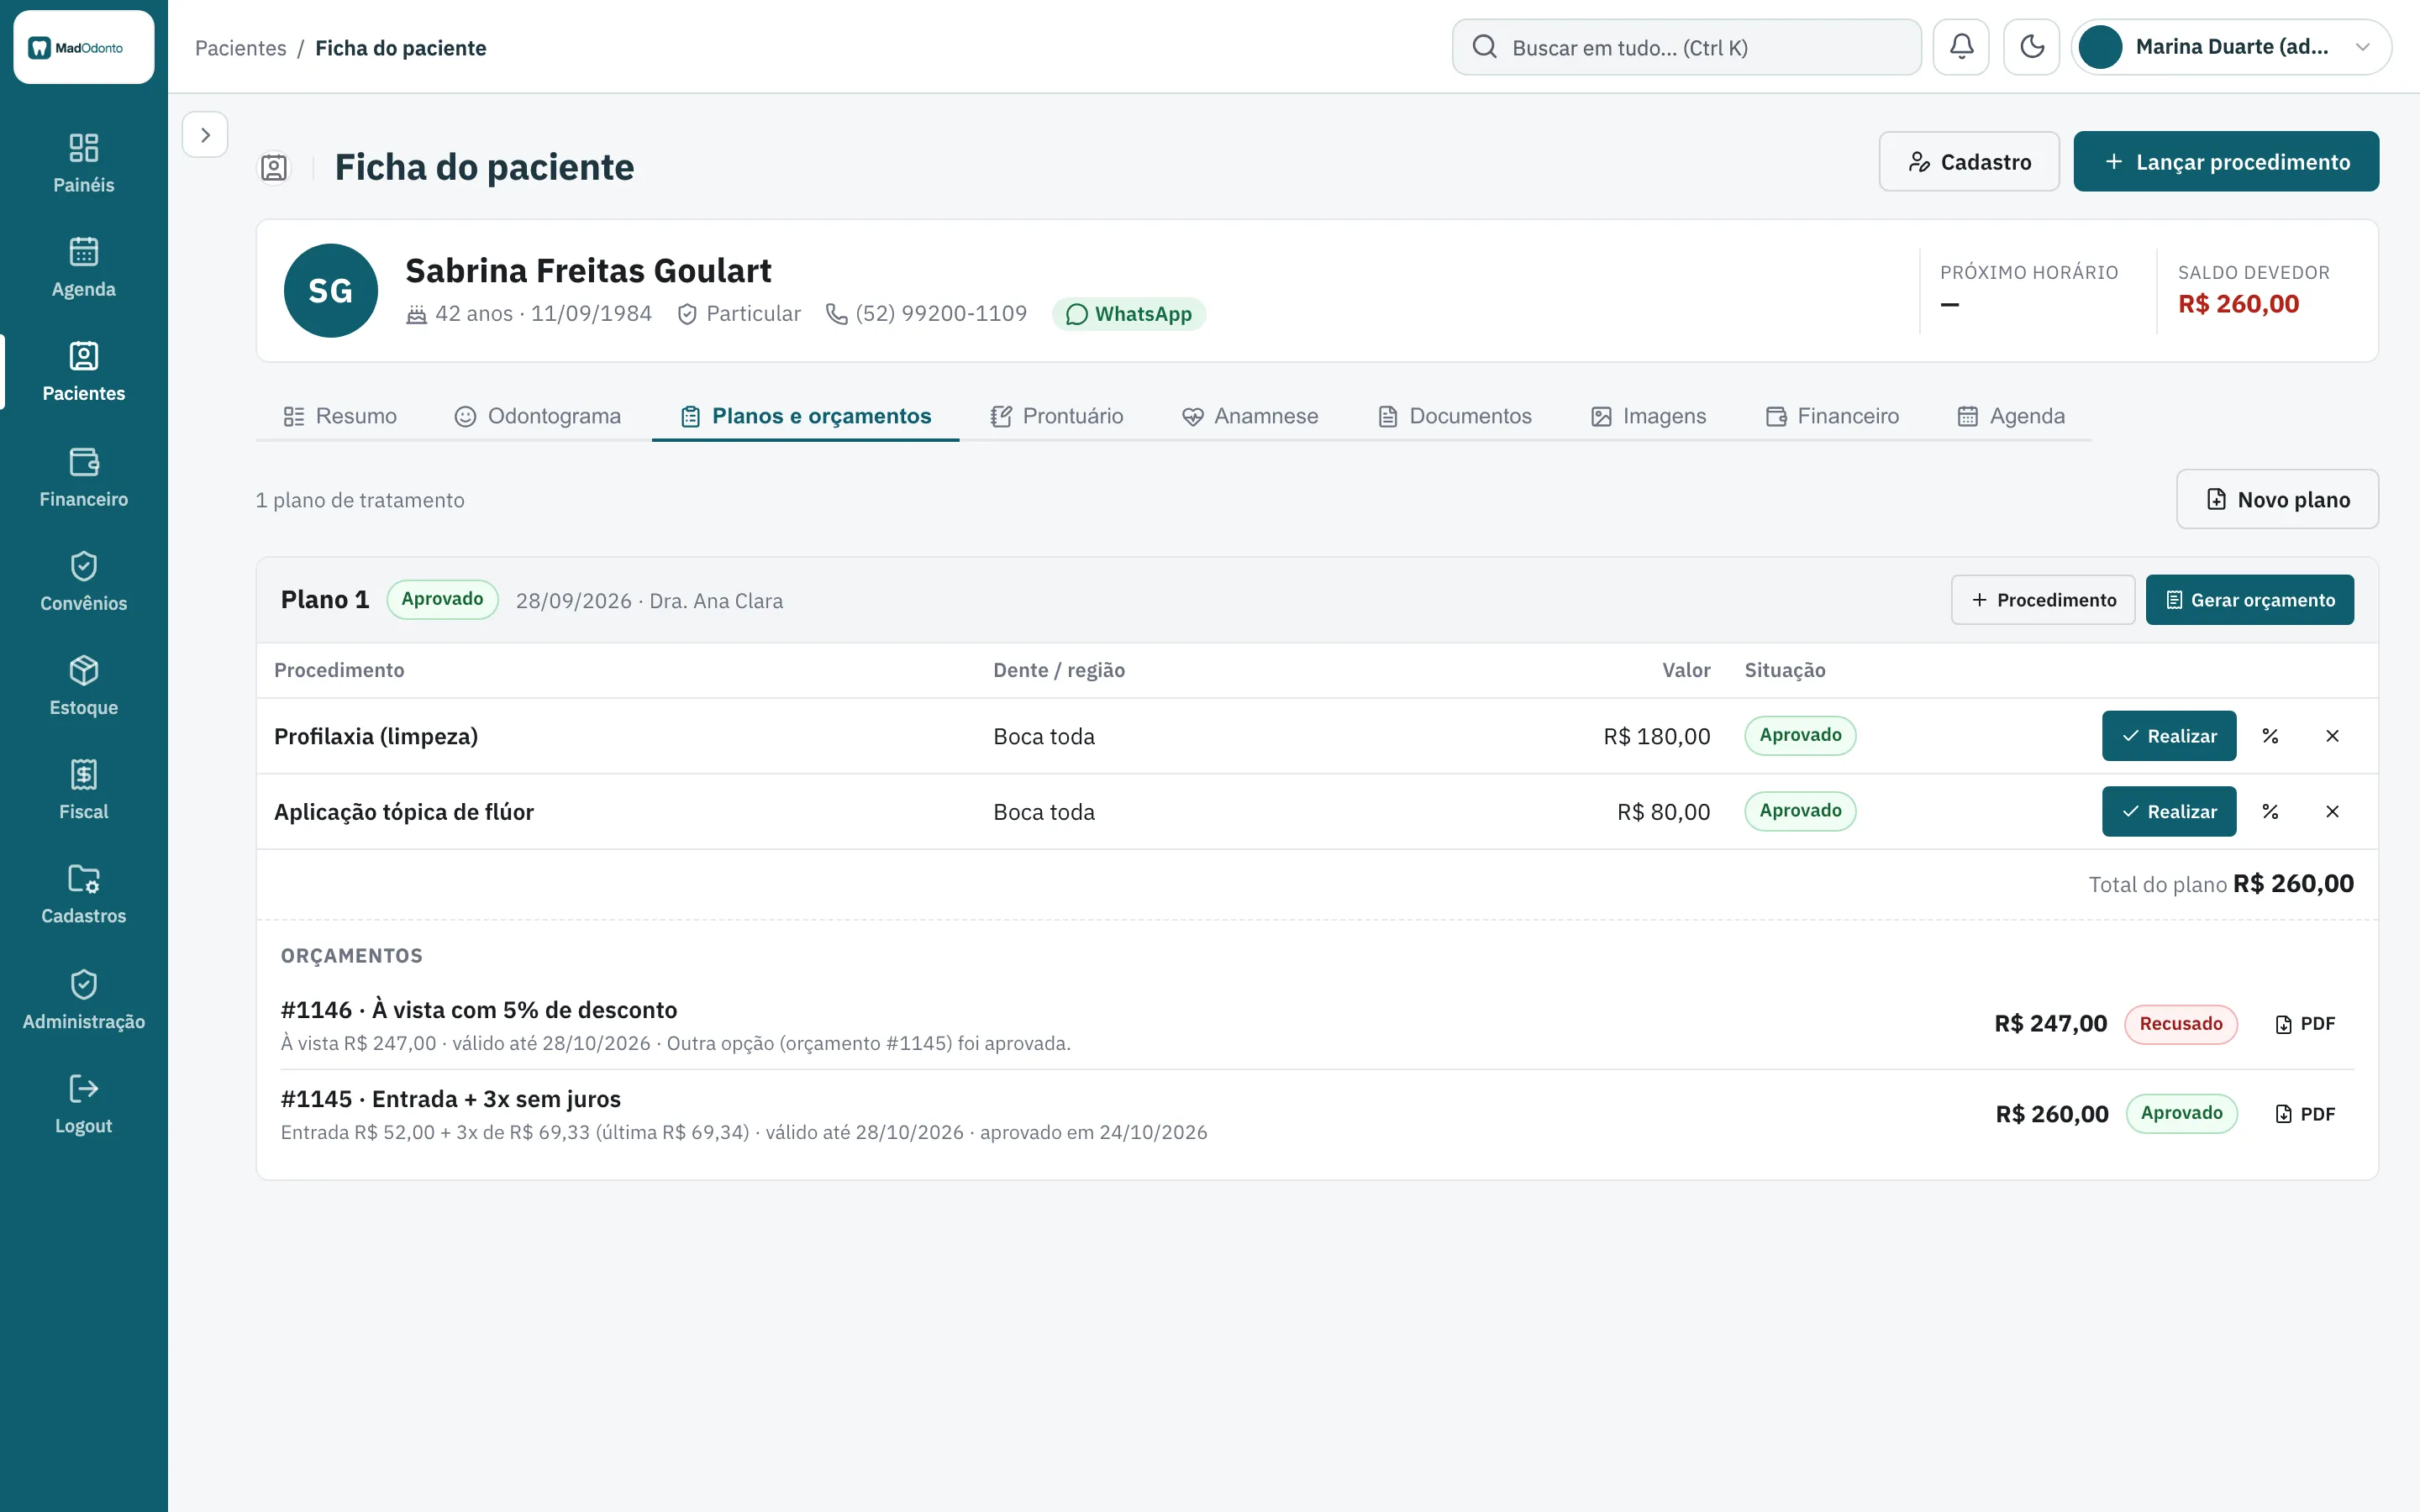The height and width of the screenshot is (1512, 2420).
Task: Click the Pacientes breadcrumb link
Action: pos(240,48)
